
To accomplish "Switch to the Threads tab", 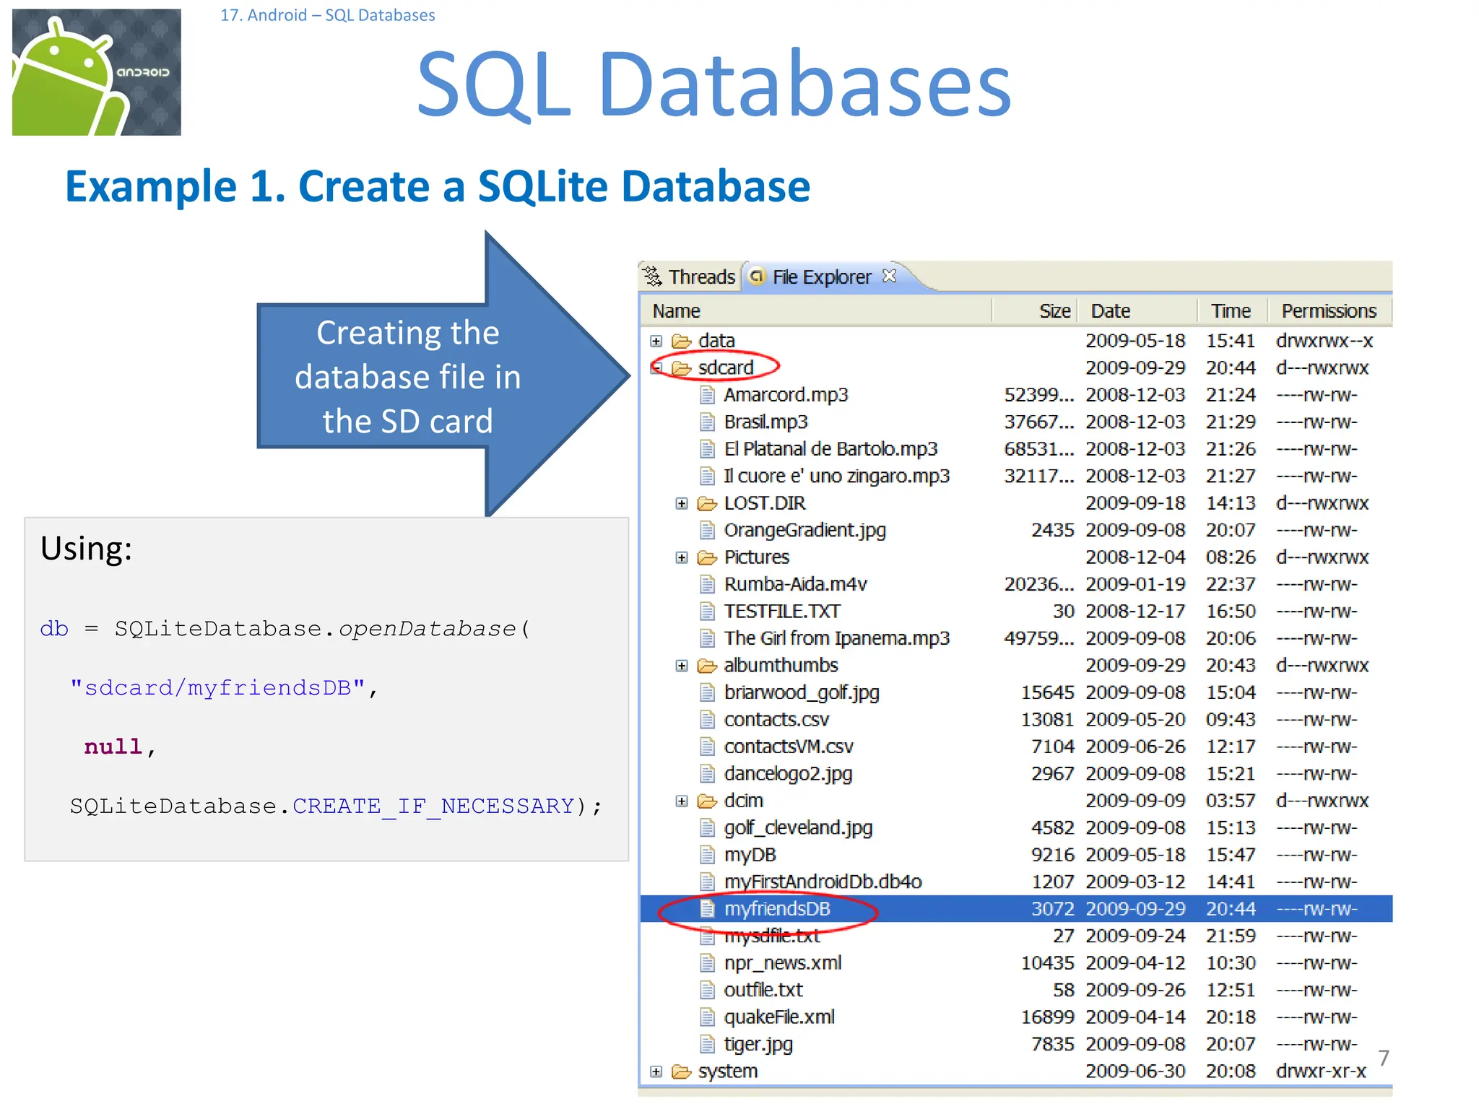I will 690,277.
